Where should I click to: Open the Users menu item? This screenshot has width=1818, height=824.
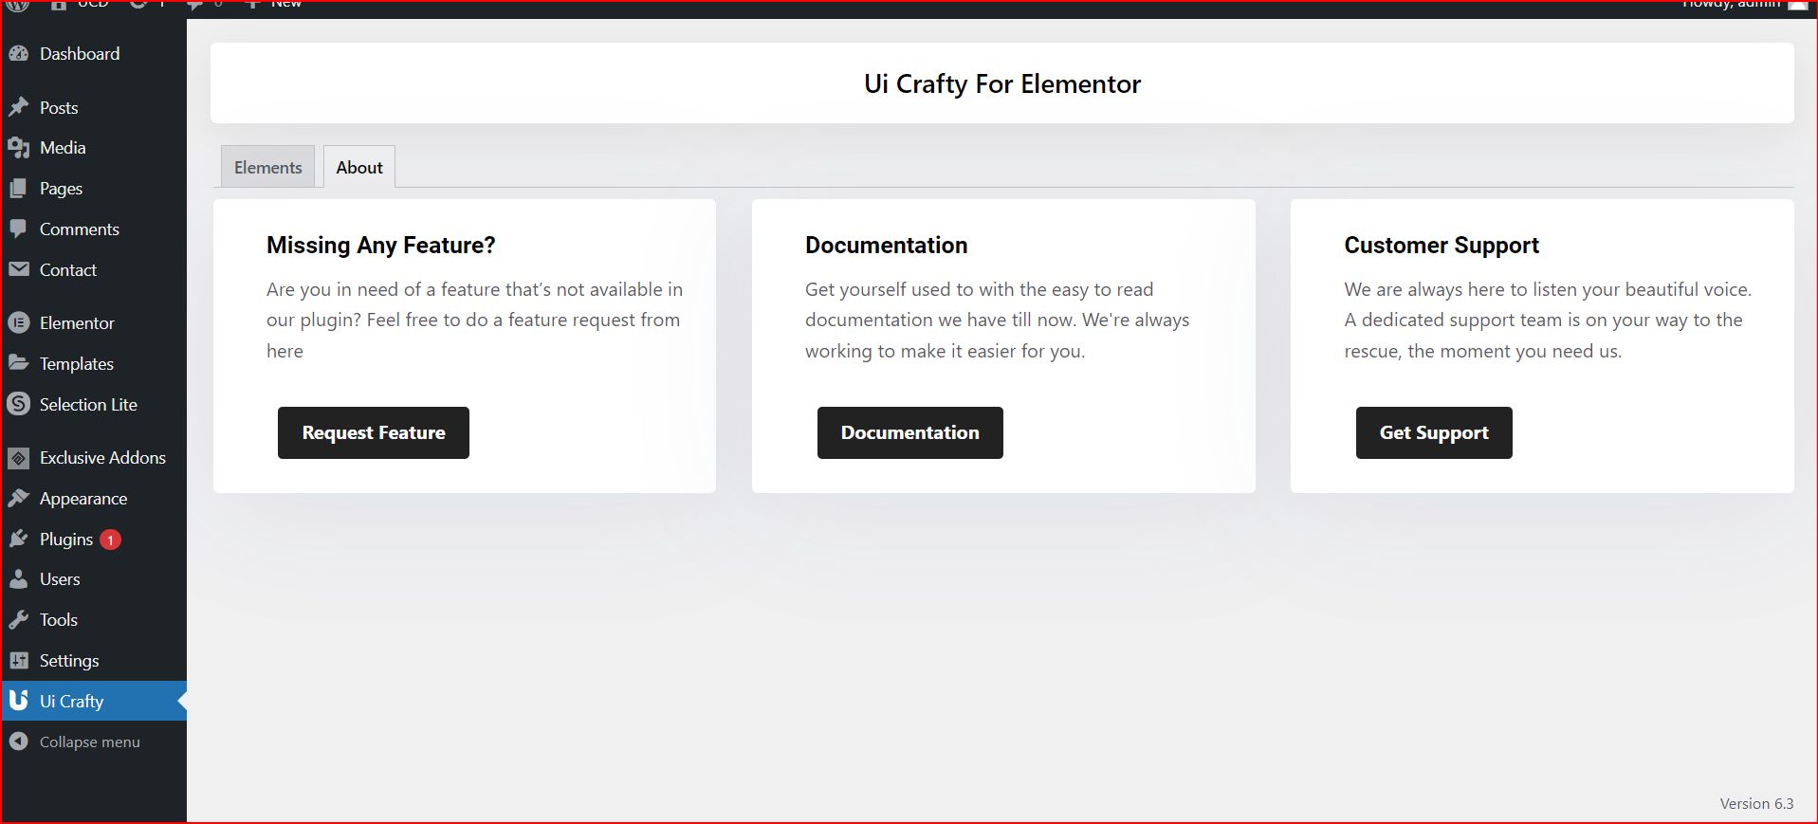click(x=94, y=579)
